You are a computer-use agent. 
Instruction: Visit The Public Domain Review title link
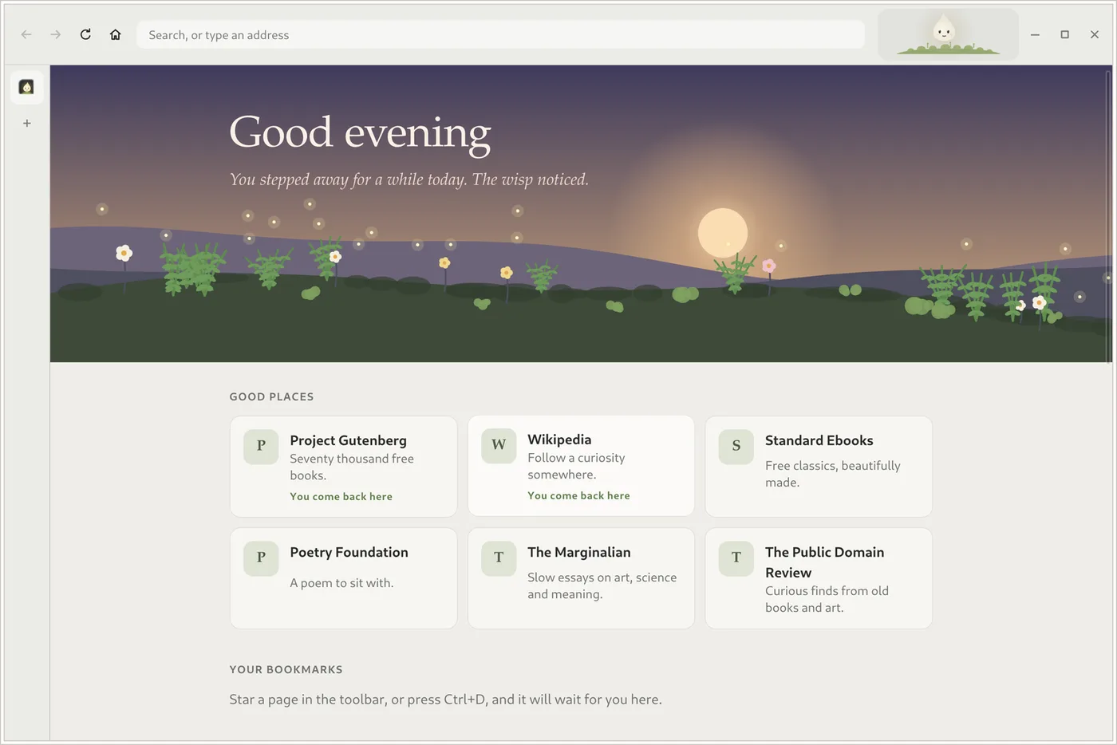tap(825, 562)
